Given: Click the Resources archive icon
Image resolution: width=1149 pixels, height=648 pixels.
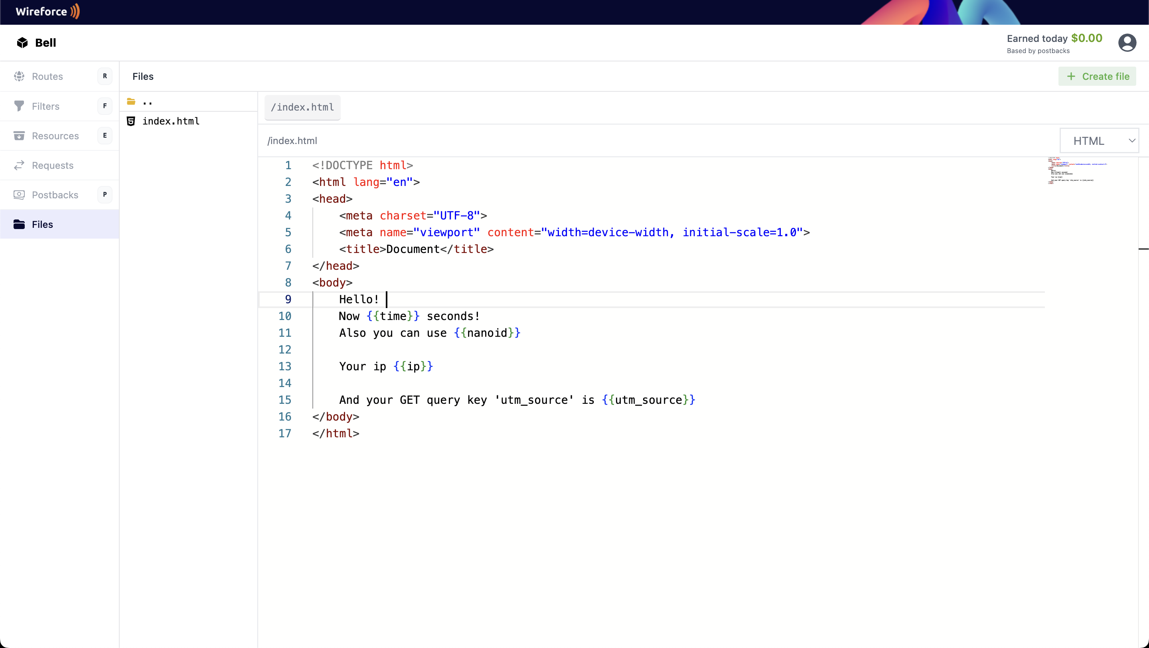Looking at the screenshot, I should [19, 136].
